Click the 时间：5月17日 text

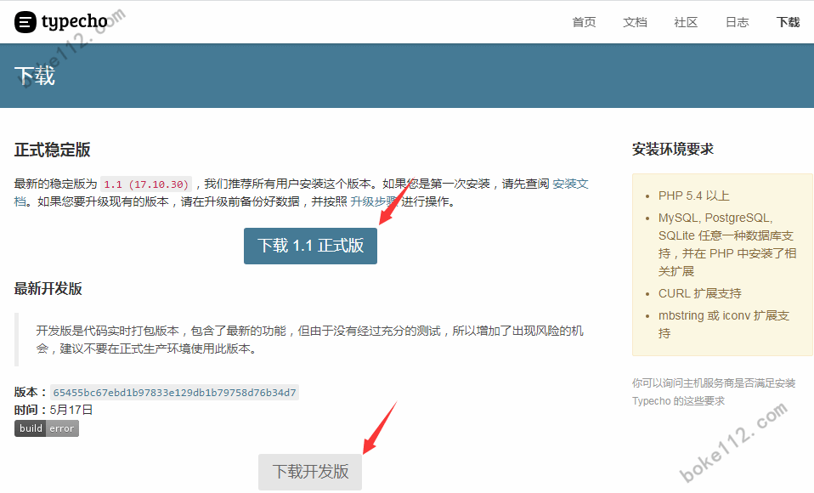54,410
